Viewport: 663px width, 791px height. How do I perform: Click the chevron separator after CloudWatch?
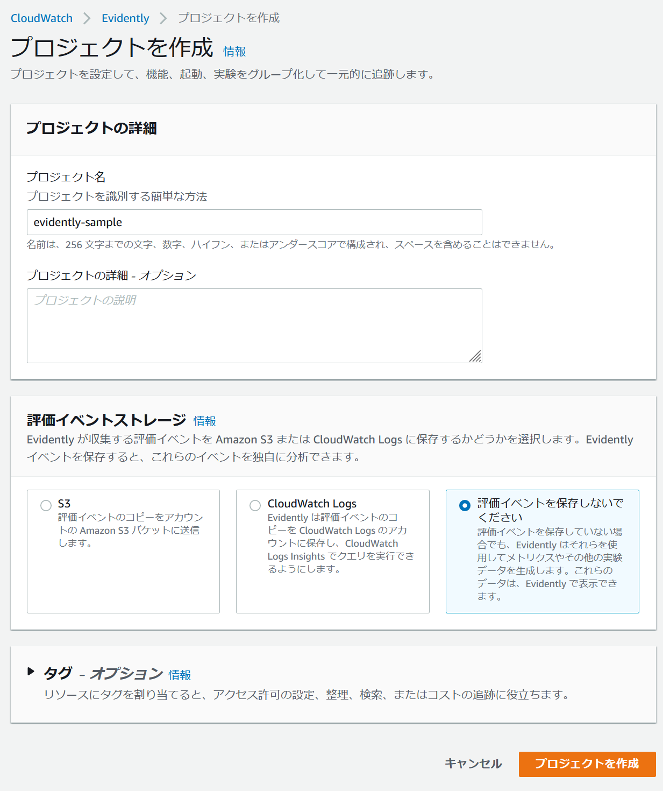click(x=87, y=18)
